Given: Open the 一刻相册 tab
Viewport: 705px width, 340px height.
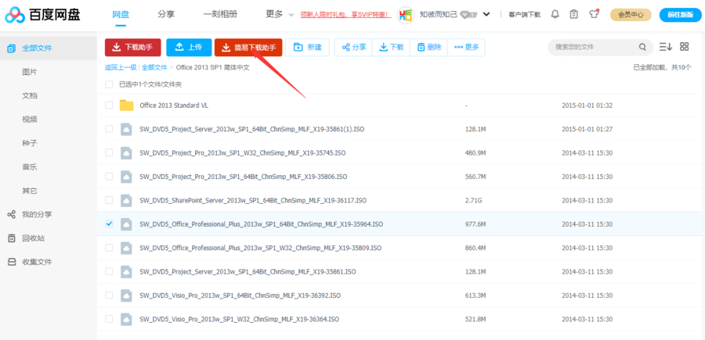Looking at the screenshot, I should pos(220,14).
